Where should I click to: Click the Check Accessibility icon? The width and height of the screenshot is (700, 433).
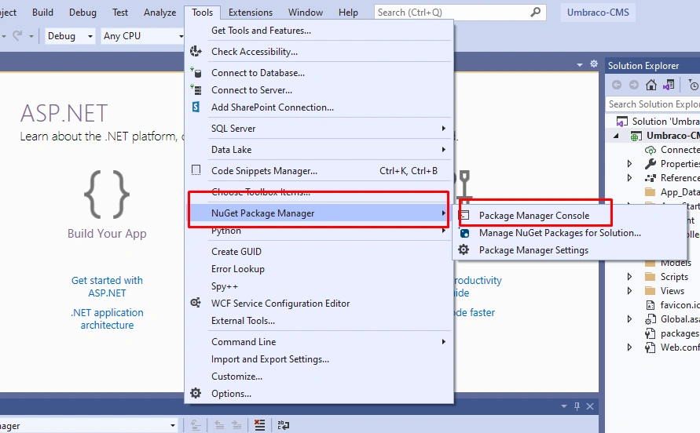[196, 51]
